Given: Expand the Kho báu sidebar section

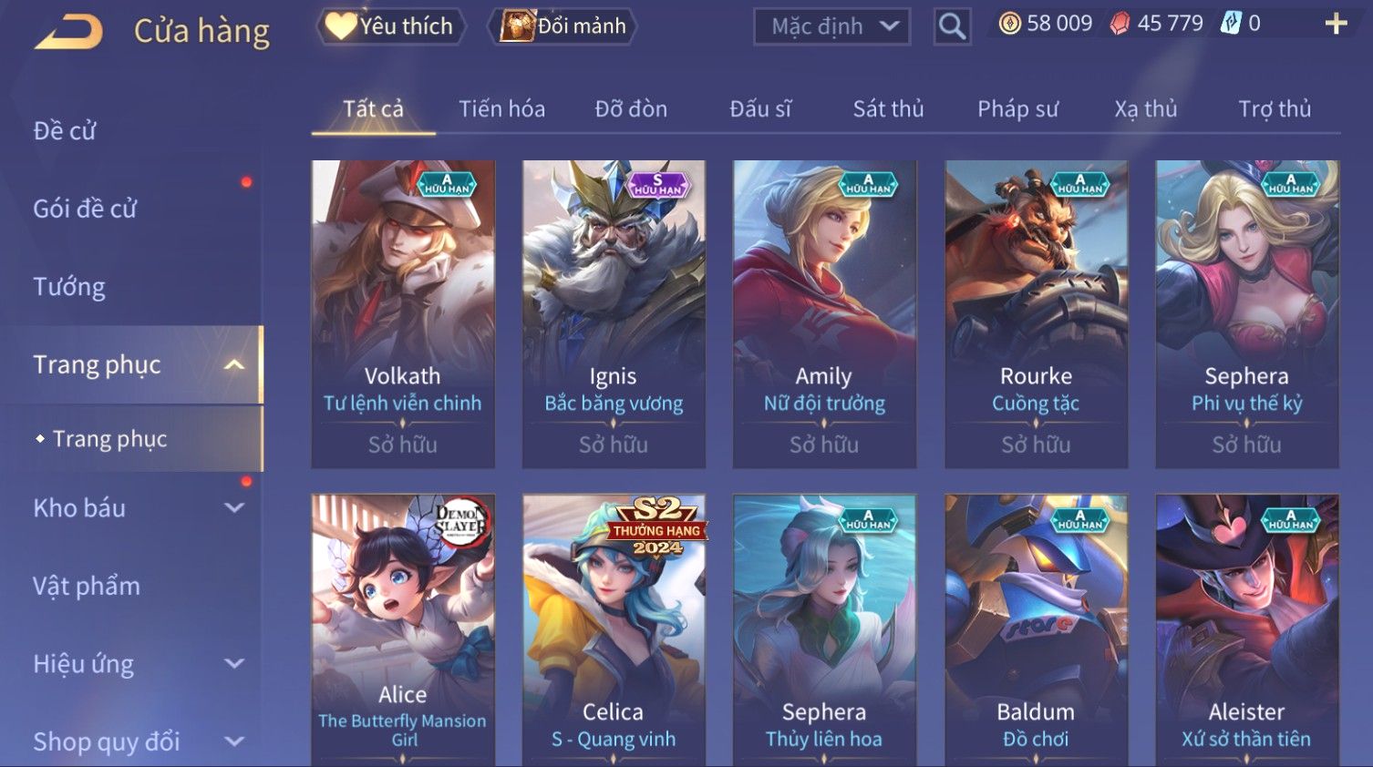Looking at the screenshot, I should coord(234,508).
